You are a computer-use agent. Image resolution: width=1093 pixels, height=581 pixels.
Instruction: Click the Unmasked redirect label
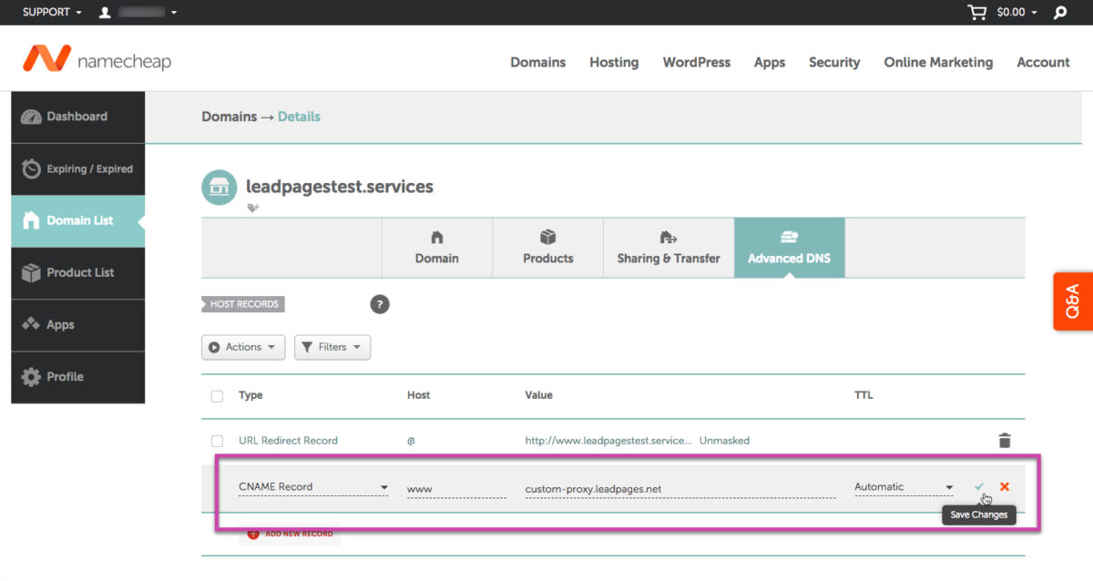click(724, 441)
